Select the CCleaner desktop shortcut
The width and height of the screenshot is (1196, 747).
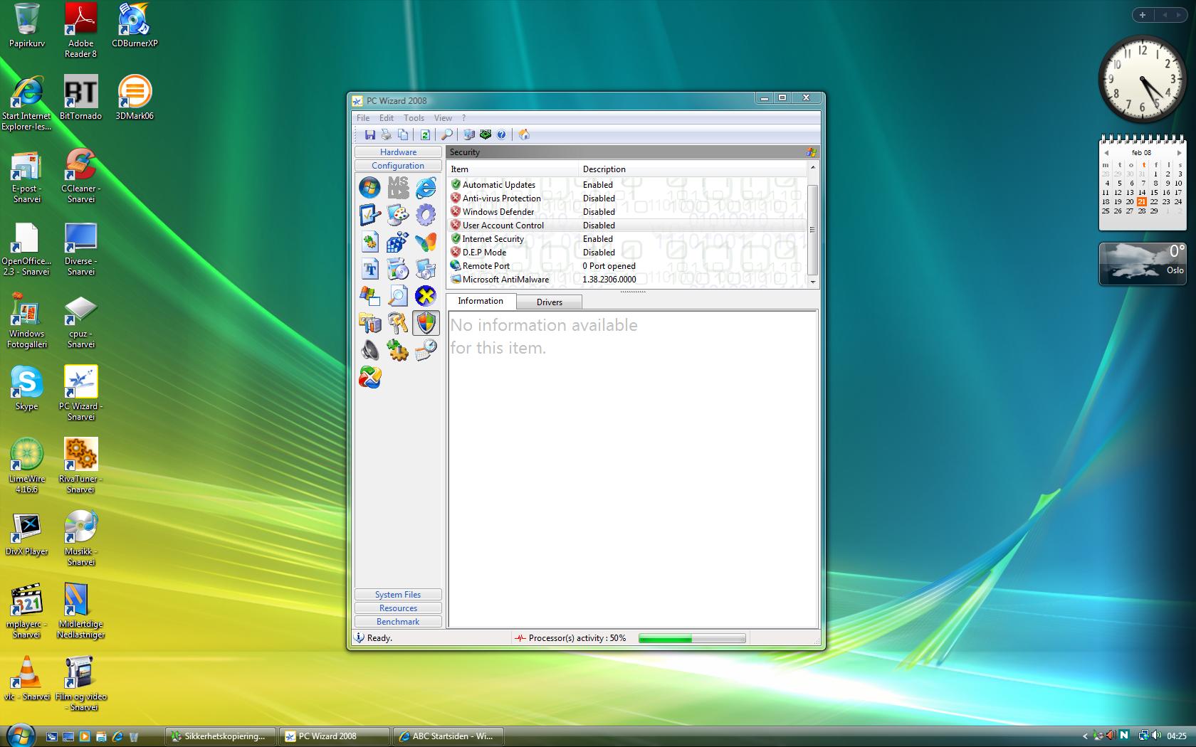pyautogui.click(x=80, y=175)
